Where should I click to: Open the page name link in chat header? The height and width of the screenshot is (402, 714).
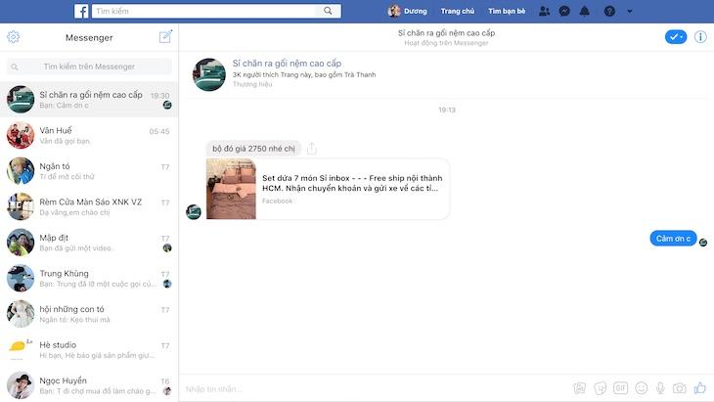coord(446,33)
